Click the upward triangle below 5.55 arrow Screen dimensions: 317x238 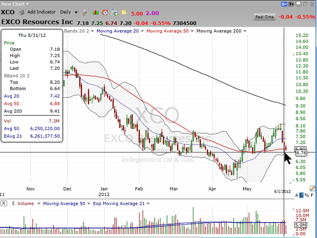pos(291,182)
